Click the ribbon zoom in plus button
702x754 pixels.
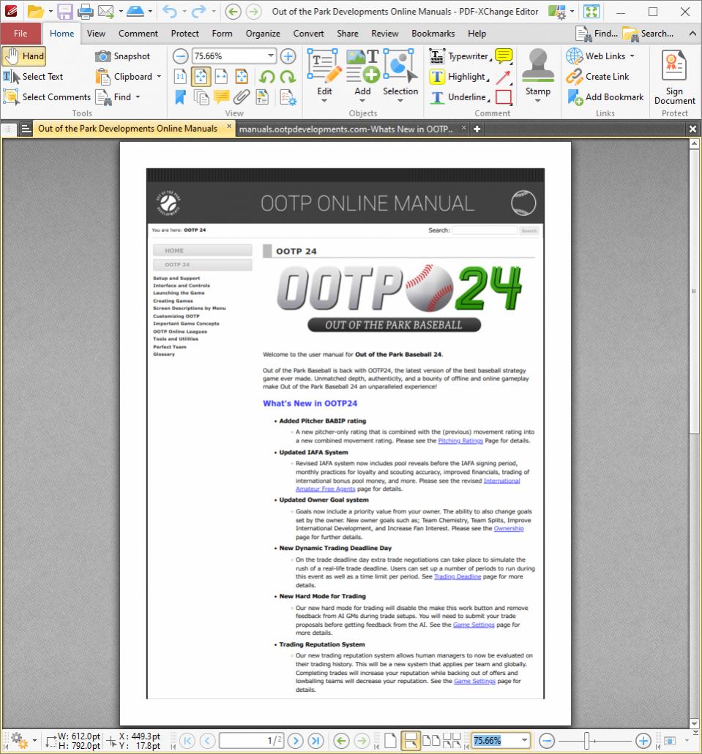[288, 56]
